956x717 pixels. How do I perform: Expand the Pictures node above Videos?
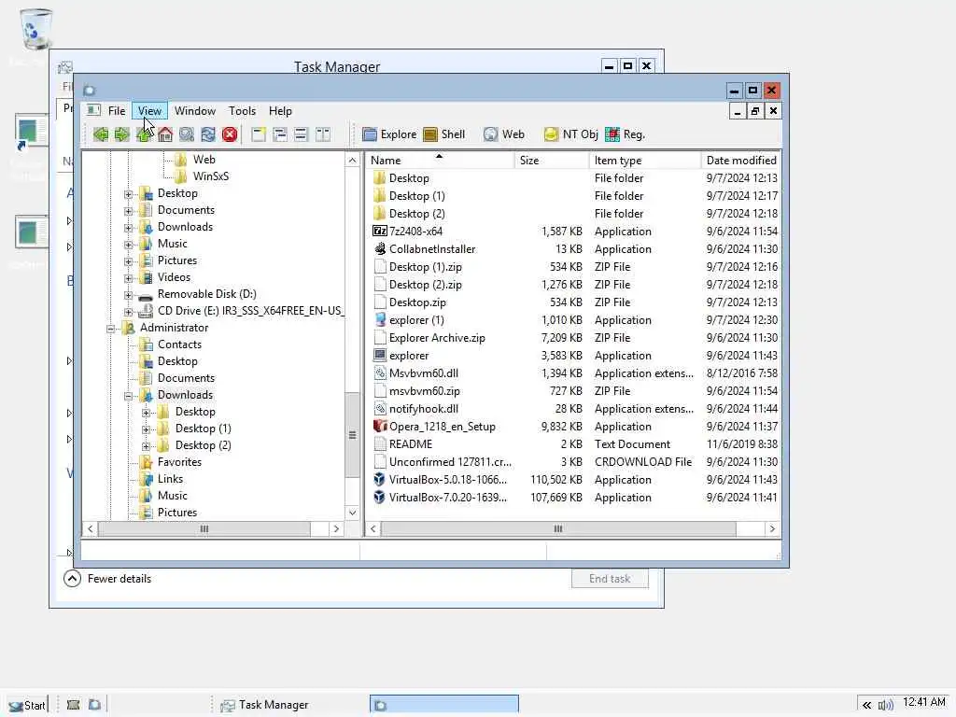(128, 261)
